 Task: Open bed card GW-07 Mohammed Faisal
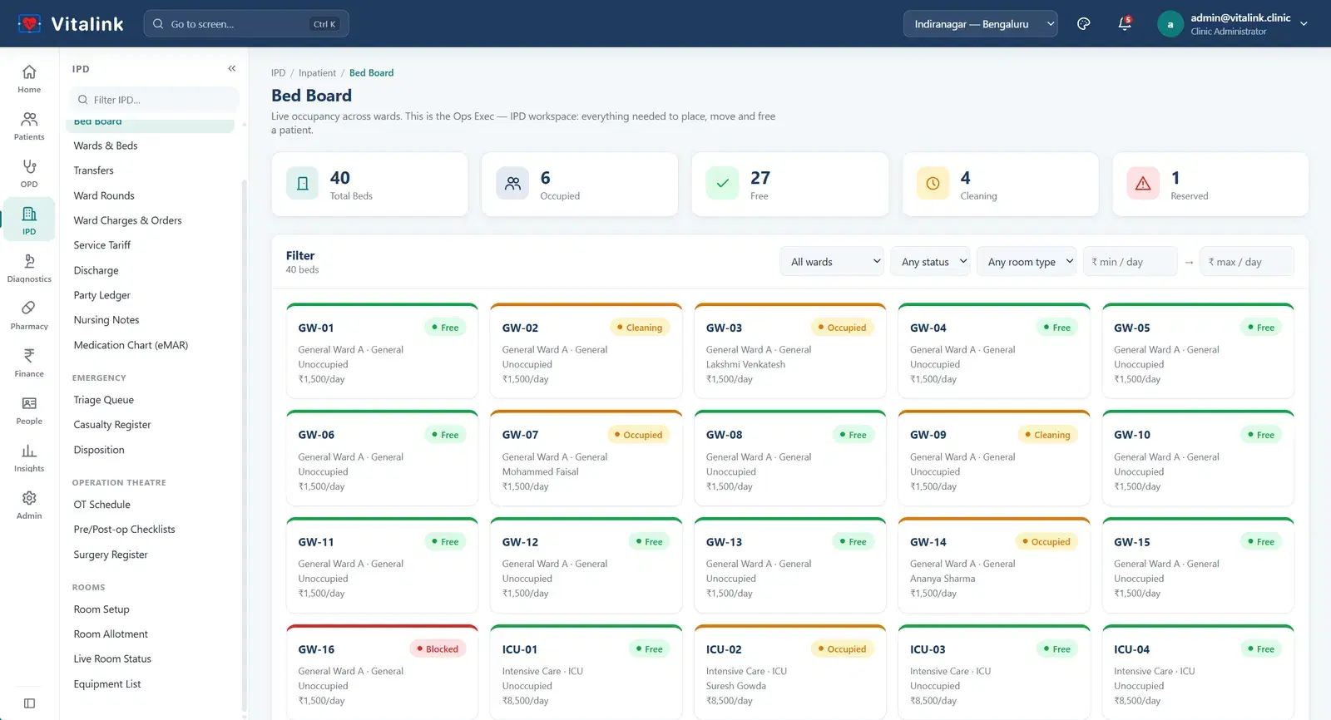(586, 458)
